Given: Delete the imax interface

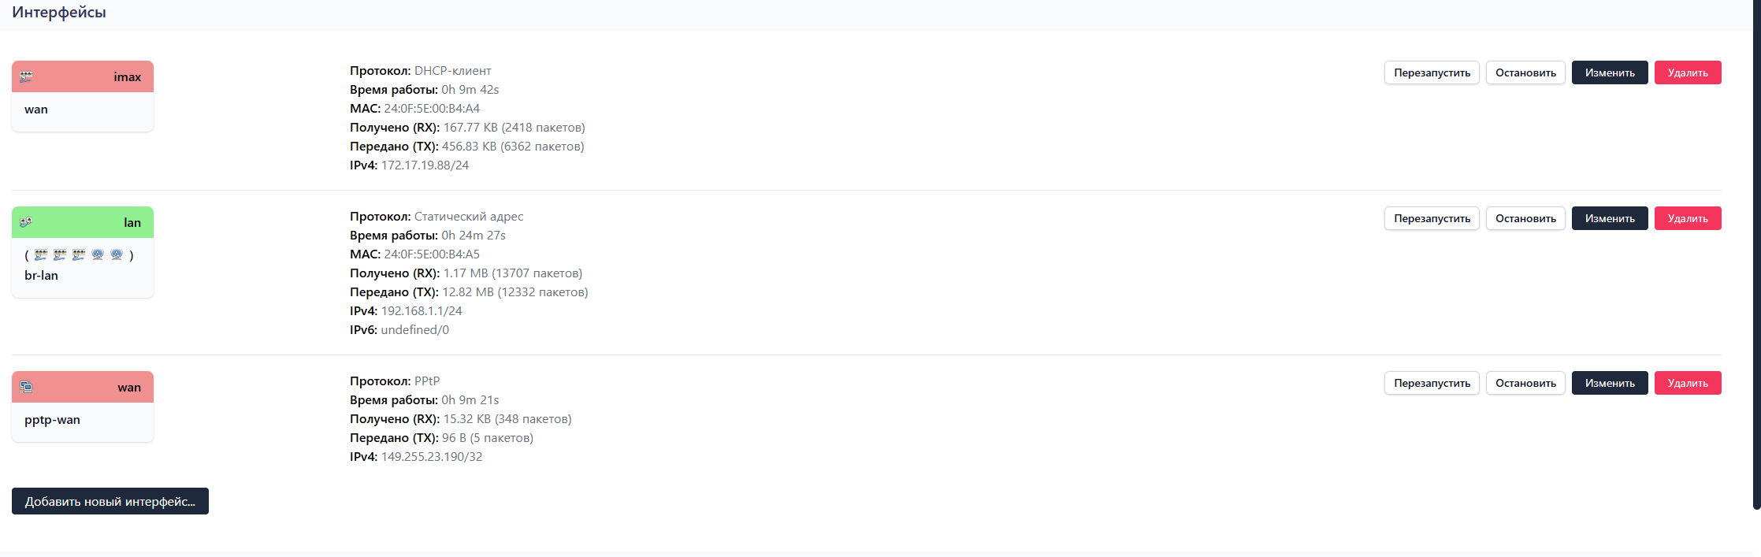Looking at the screenshot, I should pyautogui.click(x=1688, y=72).
